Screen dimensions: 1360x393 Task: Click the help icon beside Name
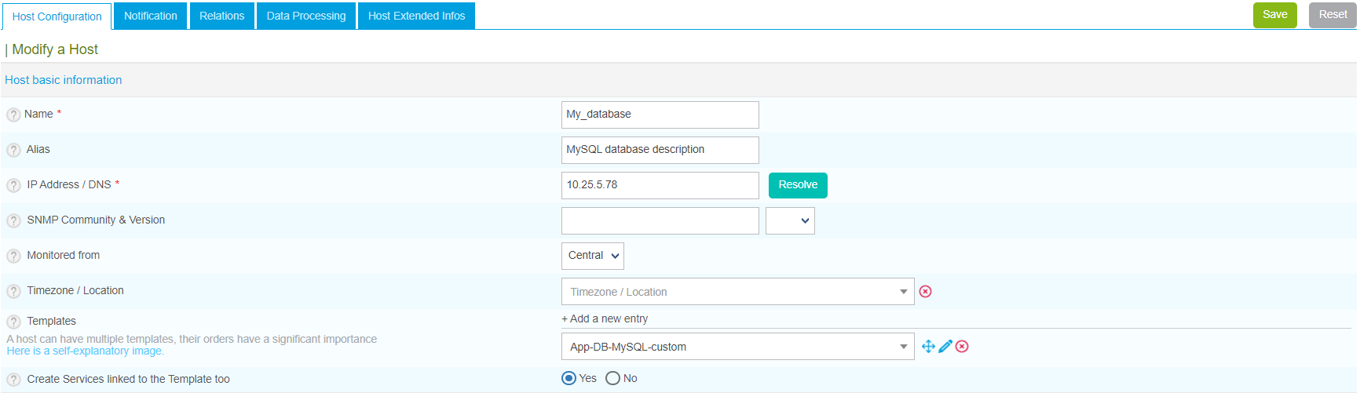(x=13, y=115)
